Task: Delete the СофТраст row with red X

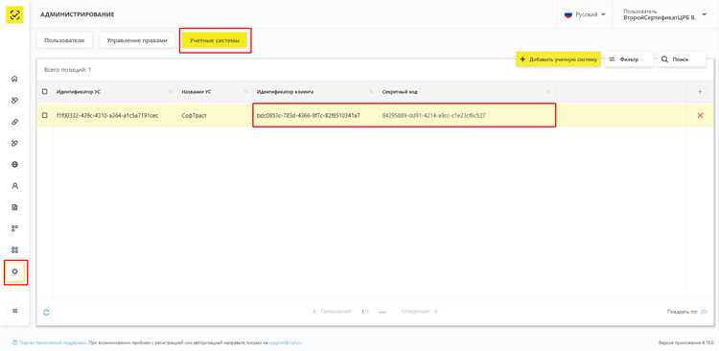Action: pos(700,116)
